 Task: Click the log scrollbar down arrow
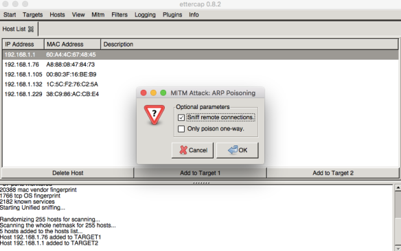[398, 248]
